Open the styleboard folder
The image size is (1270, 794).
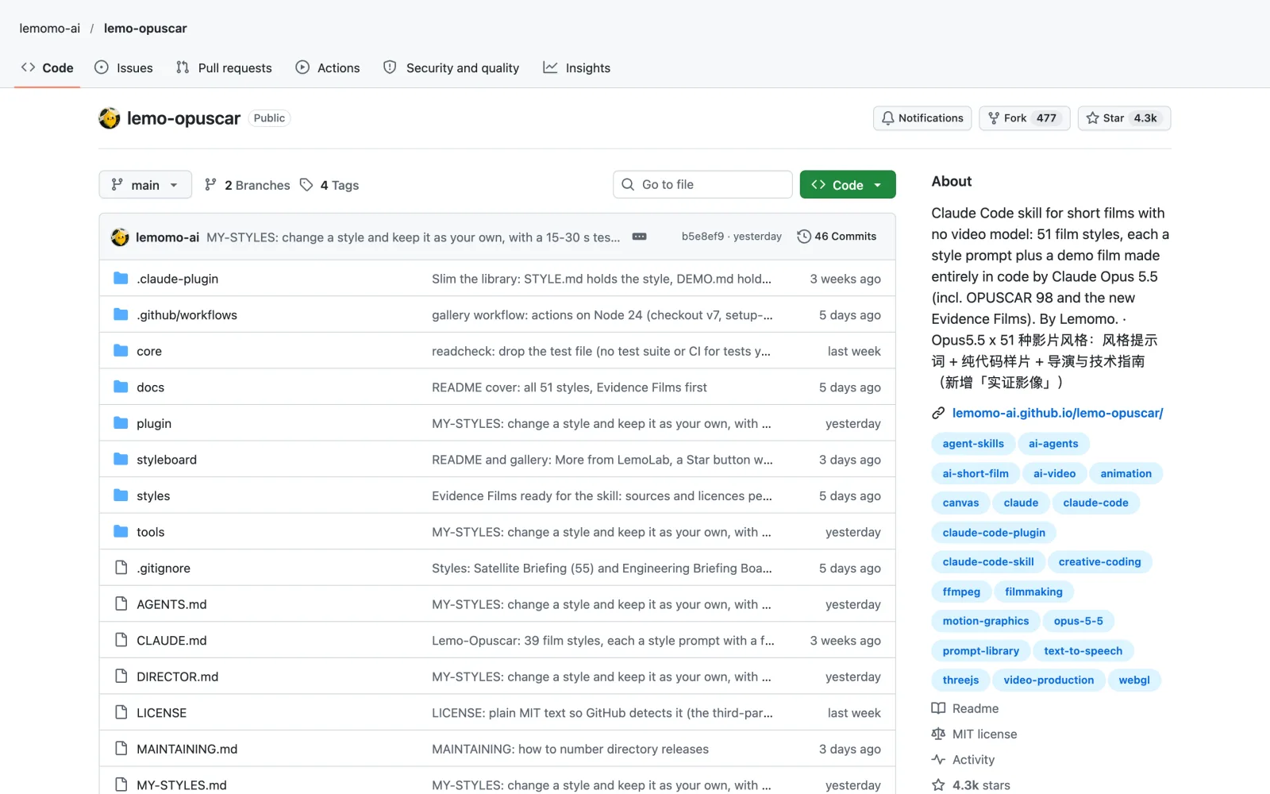click(x=167, y=460)
